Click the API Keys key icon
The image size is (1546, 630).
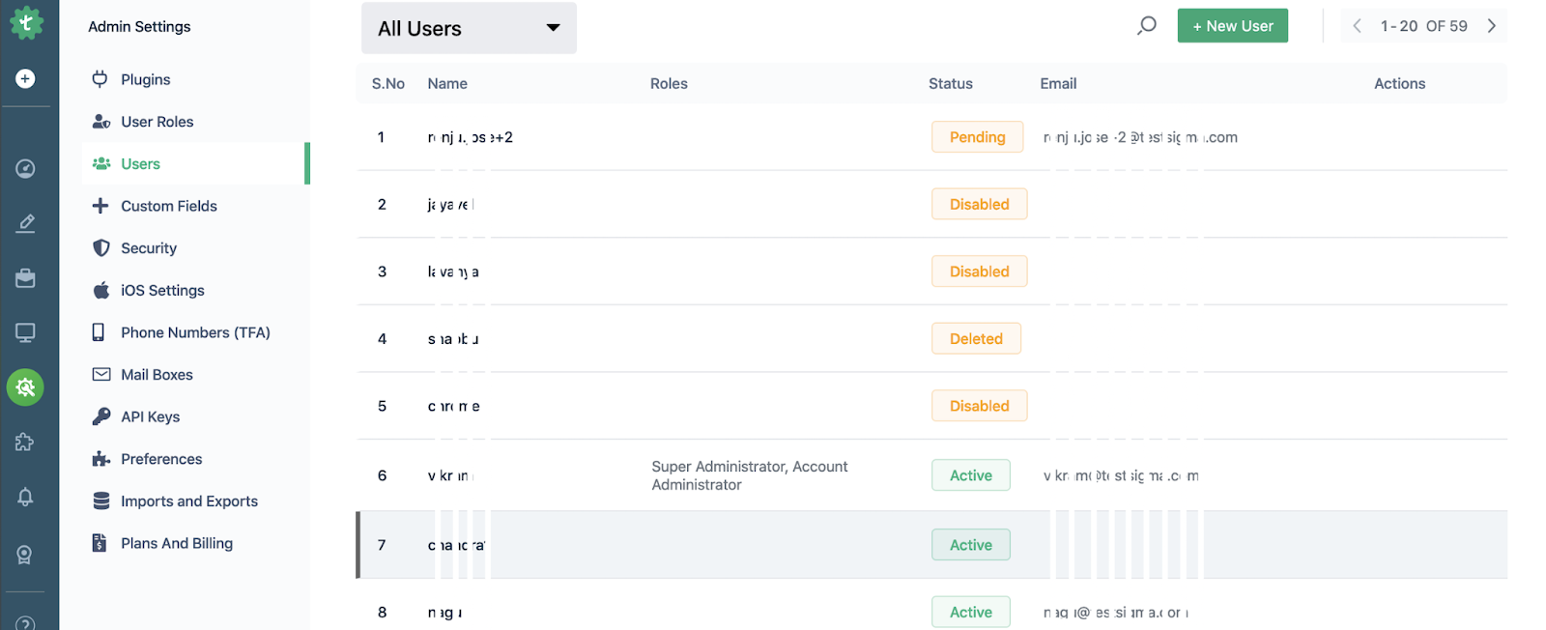pos(100,416)
